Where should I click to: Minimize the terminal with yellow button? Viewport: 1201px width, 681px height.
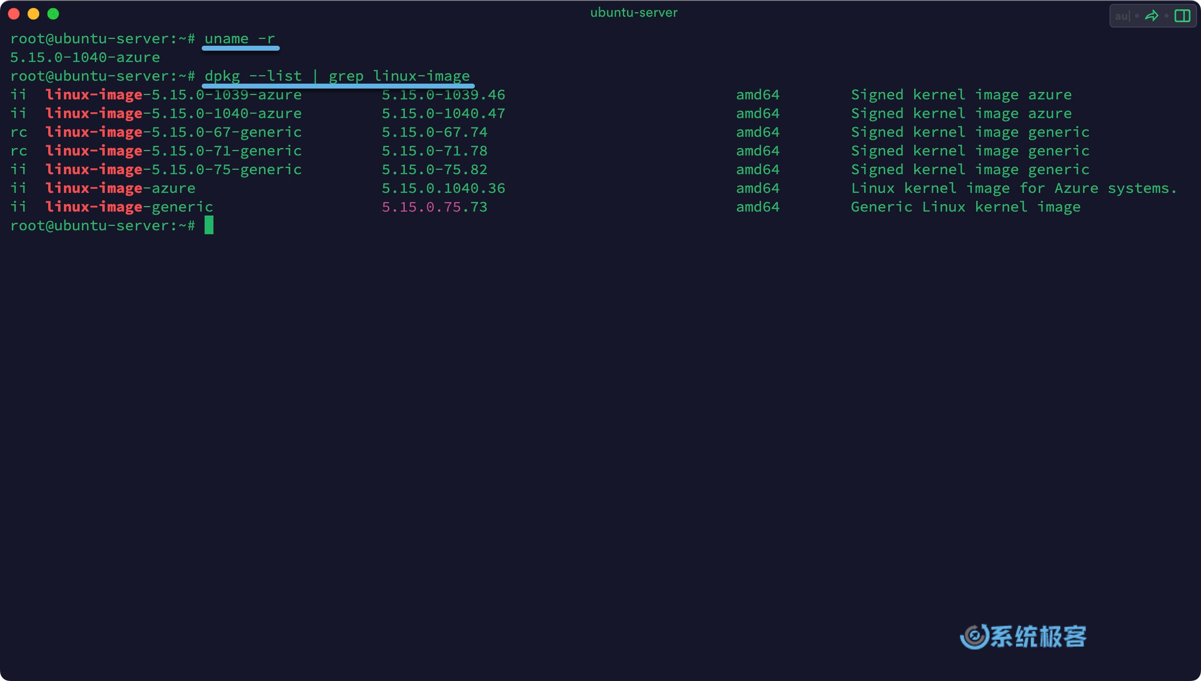(x=33, y=14)
